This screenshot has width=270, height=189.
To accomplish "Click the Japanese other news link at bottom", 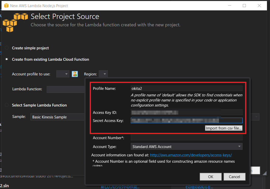I will click(x=199, y=187).
